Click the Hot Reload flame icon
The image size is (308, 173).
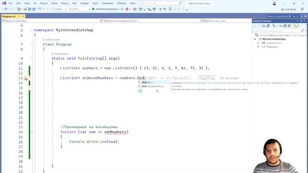point(127,9)
